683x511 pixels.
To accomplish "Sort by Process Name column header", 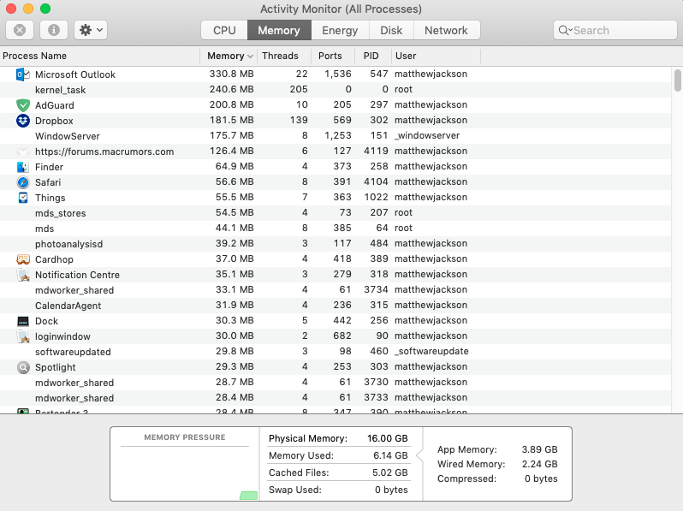I will (100, 56).
